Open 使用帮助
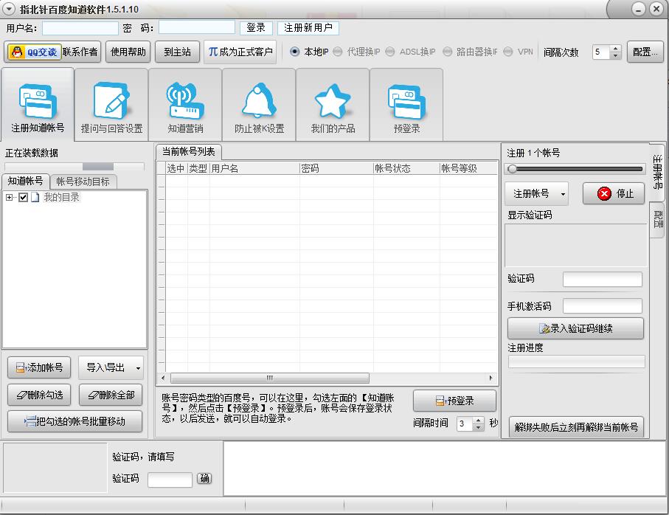The height and width of the screenshot is (515, 669). click(x=128, y=52)
